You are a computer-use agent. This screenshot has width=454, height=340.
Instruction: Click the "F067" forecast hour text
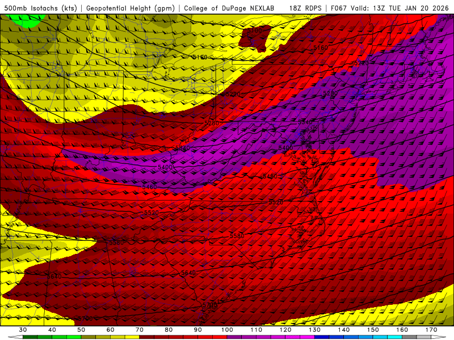pos(339,8)
